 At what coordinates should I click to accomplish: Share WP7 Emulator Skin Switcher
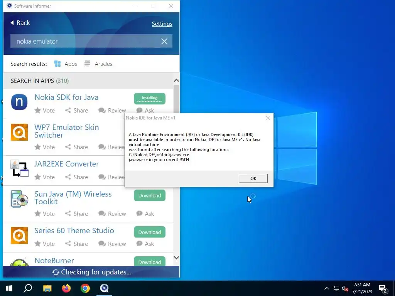point(77,147)
